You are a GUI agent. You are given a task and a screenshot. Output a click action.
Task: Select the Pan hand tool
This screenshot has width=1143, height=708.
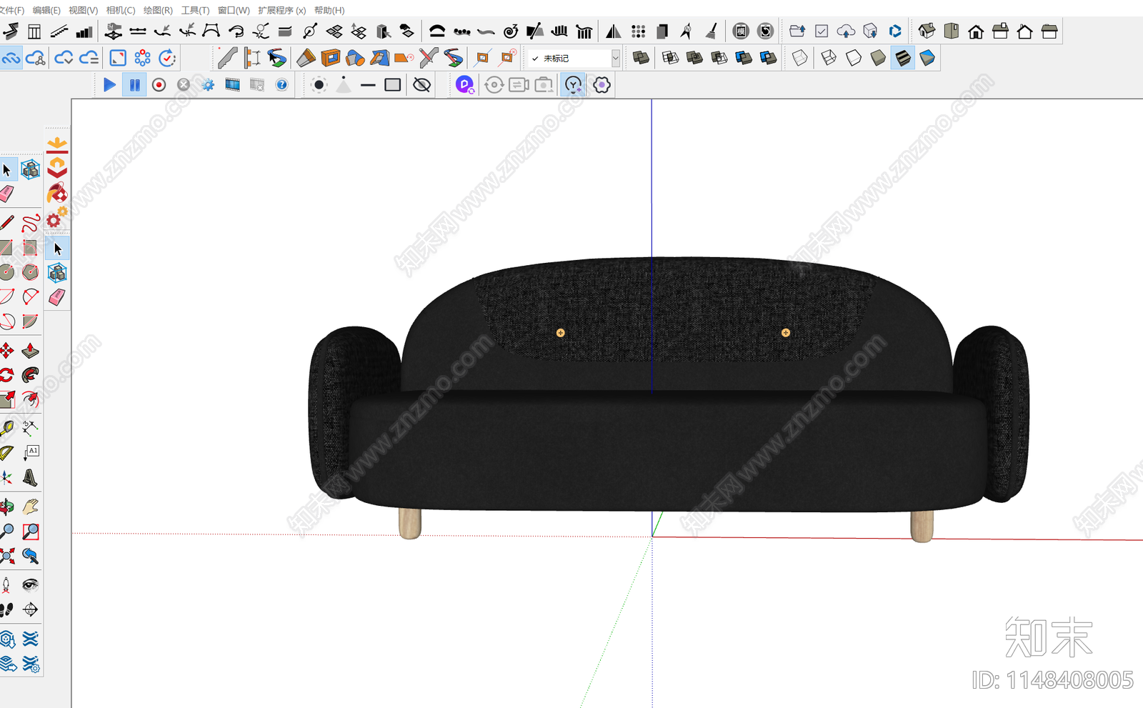[30, 507]
